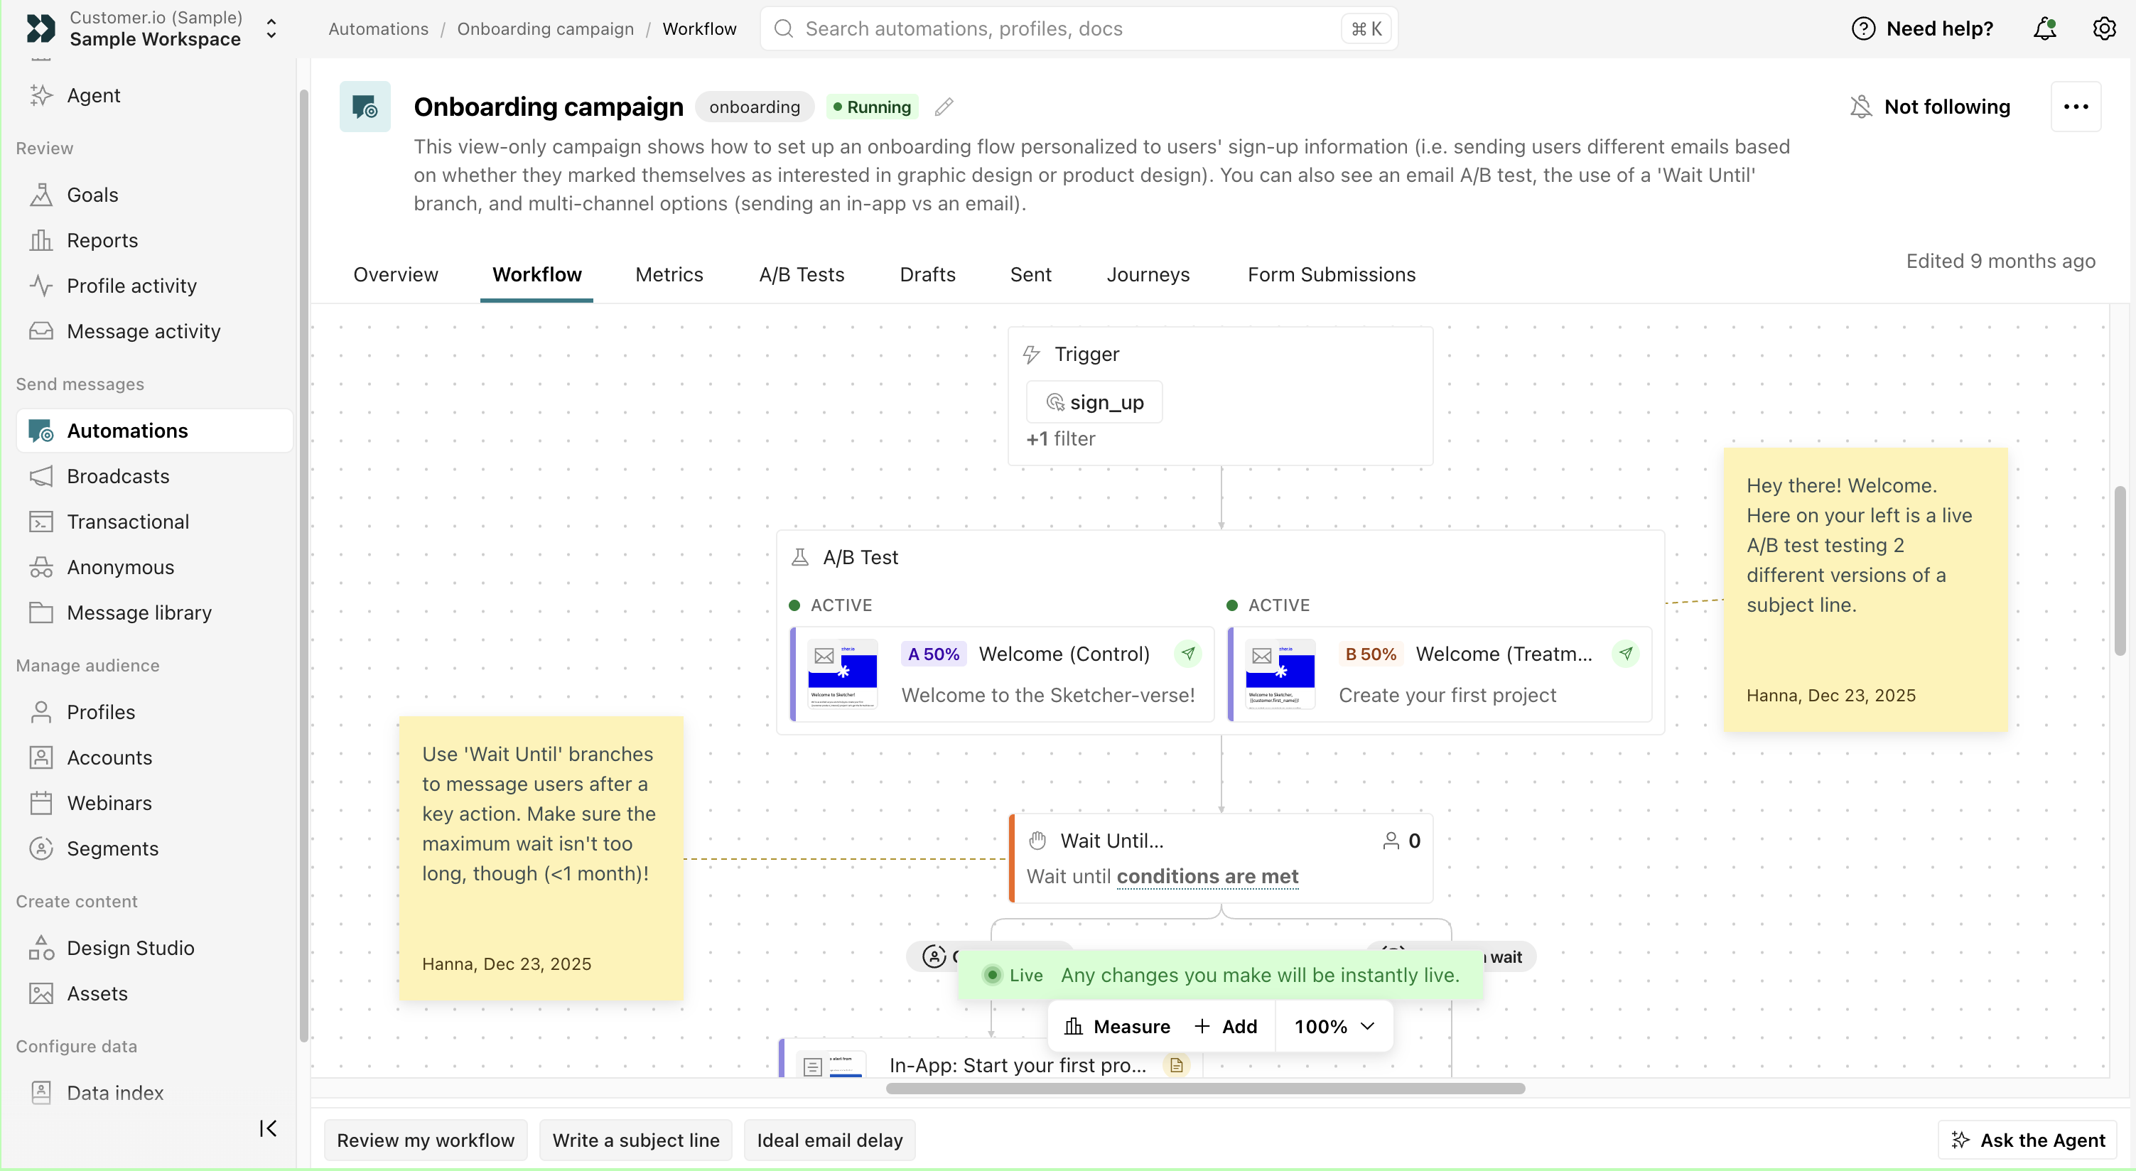Image resolution: width=2136 pixels, height=1171 pixels.
Task: Open the Welcome (Treatment) email card
Action: (x=1440, y=674)
